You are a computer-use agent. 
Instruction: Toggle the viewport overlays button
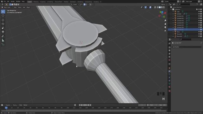click(150, 7)
